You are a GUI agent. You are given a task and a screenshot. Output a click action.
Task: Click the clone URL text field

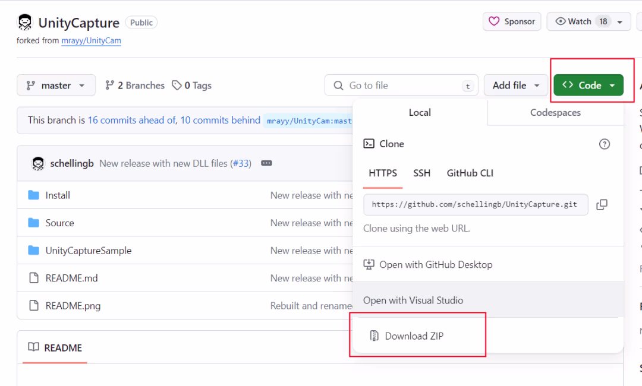[476, 204]
